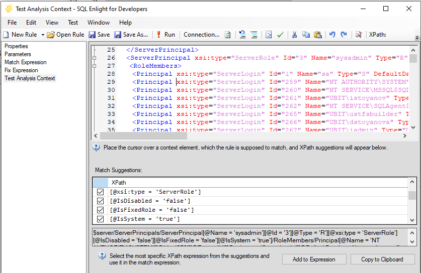The image size is (421, 273).
Task: Click the XML editor vertical scrollbar thumb
Action: 413,58
